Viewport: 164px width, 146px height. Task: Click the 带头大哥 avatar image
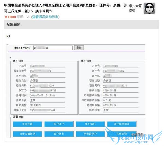pyautogui.click(x=149, y=9)
